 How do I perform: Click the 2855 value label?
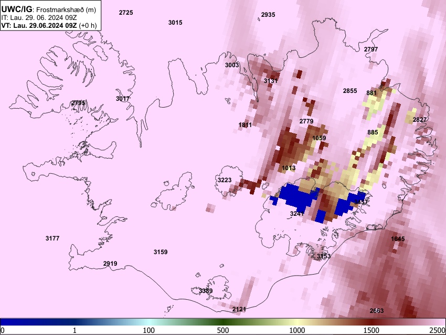click(x=350, y=90)
